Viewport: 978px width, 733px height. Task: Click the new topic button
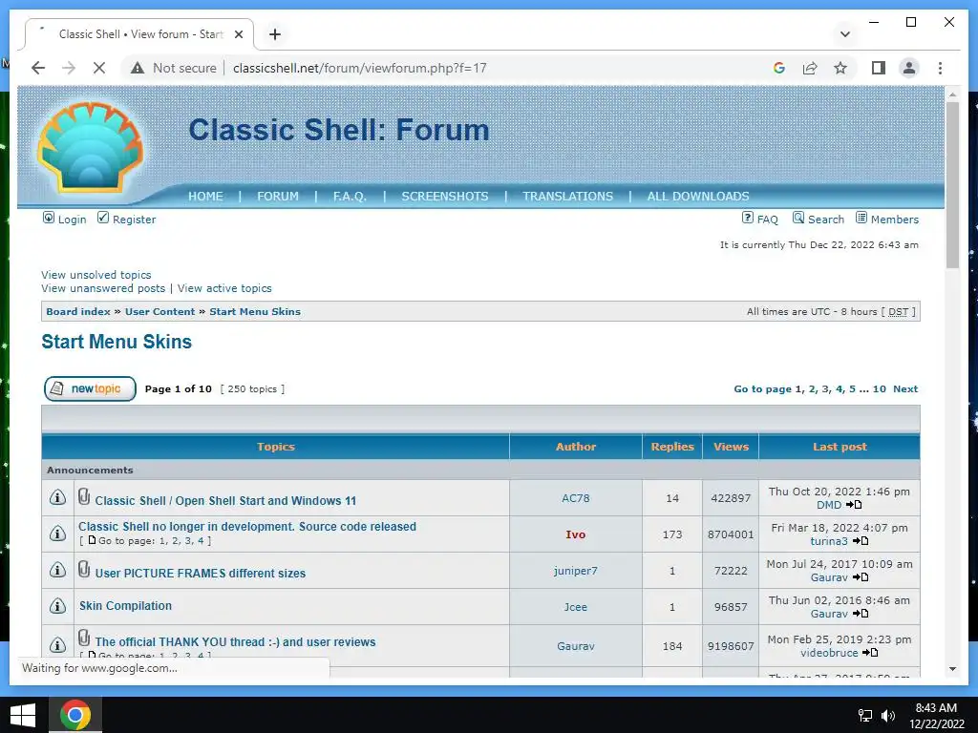(x=90, y=389)
